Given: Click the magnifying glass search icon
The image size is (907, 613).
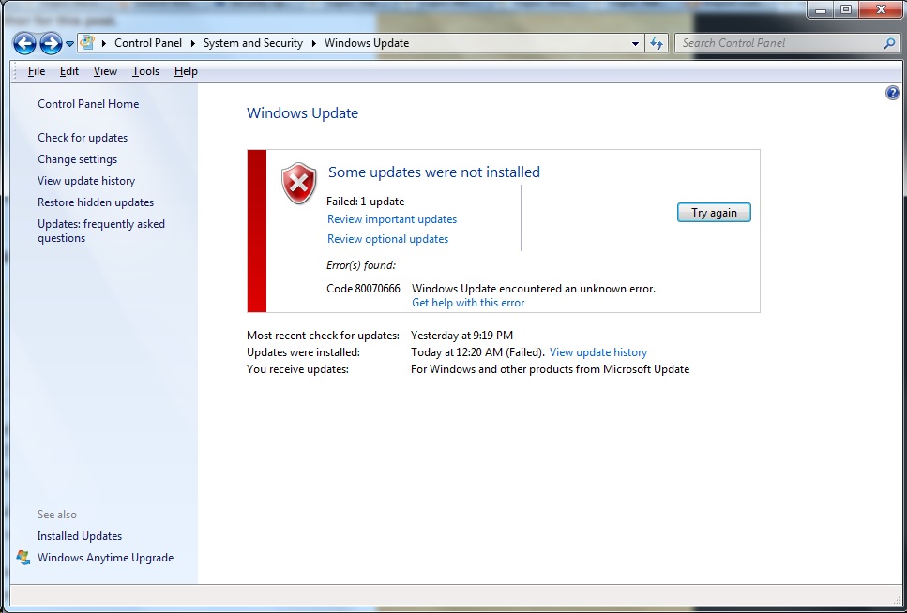Looking at the screenshot, I should pos(889,43).
